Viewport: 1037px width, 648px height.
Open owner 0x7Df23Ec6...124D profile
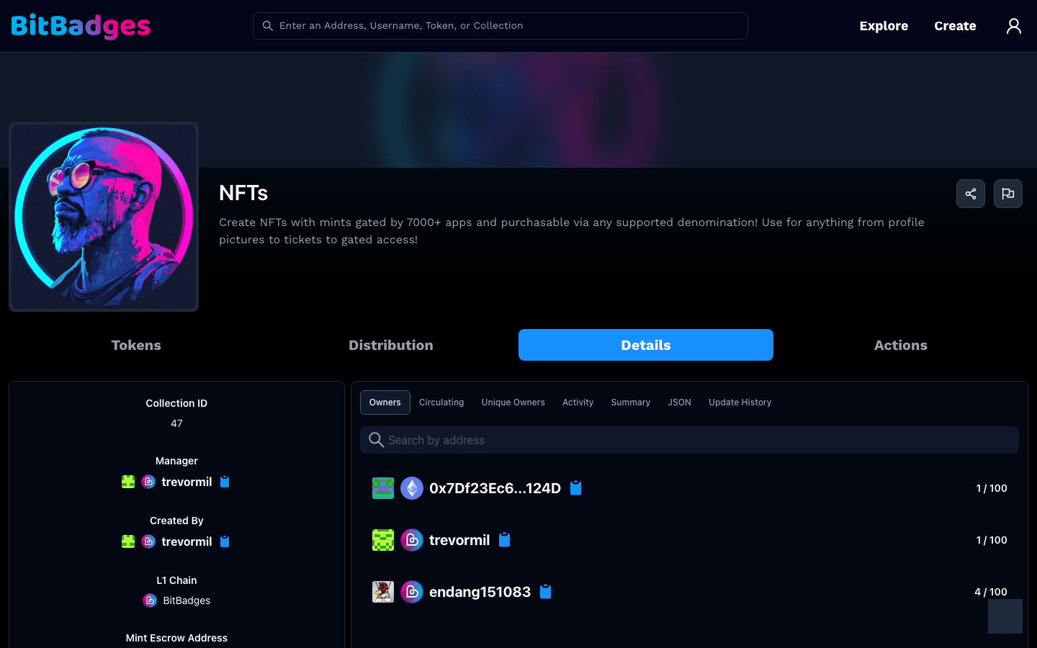coord(495,488)
